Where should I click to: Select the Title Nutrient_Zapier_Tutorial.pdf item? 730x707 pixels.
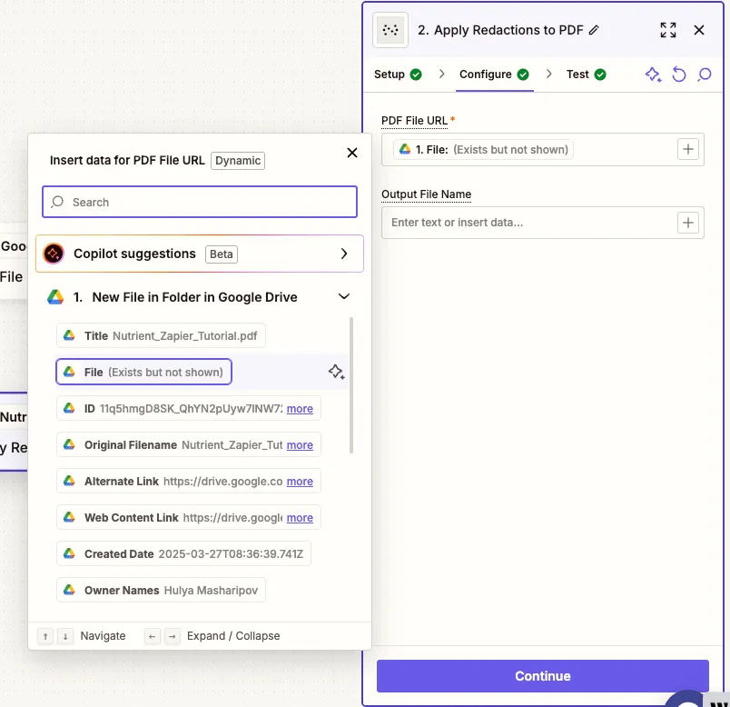pos(161,335)
